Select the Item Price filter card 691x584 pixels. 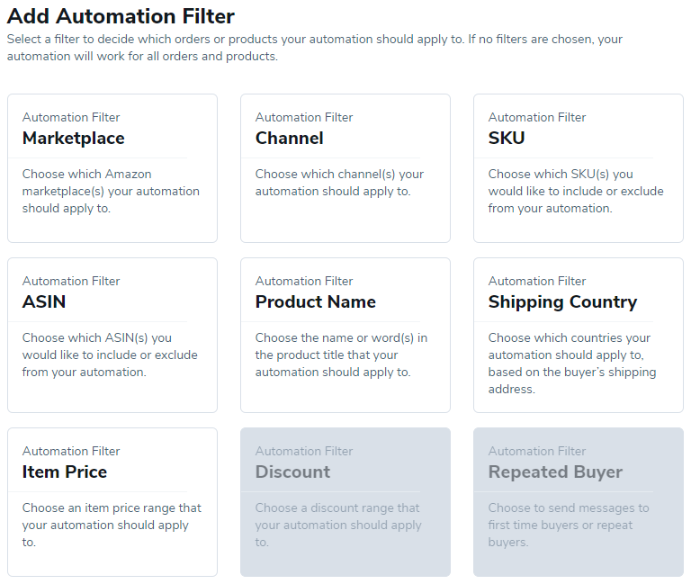(x=112, y=502)
